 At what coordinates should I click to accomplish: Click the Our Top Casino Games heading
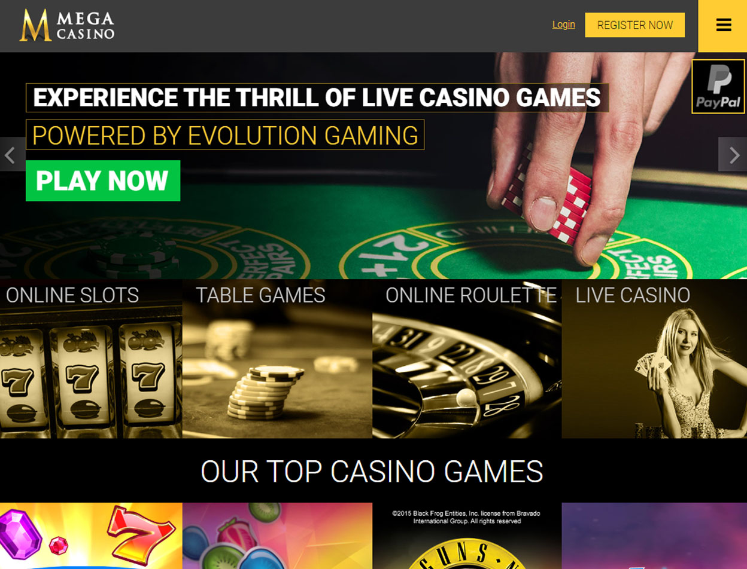coord(372,471)
